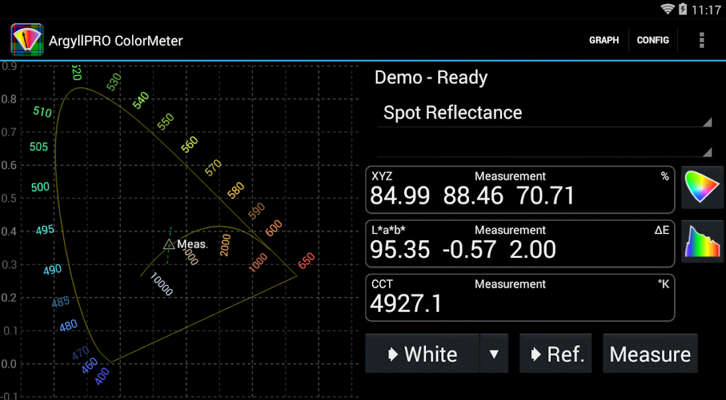Tap the Measure button
726x400 pixels.
(650, 354)
